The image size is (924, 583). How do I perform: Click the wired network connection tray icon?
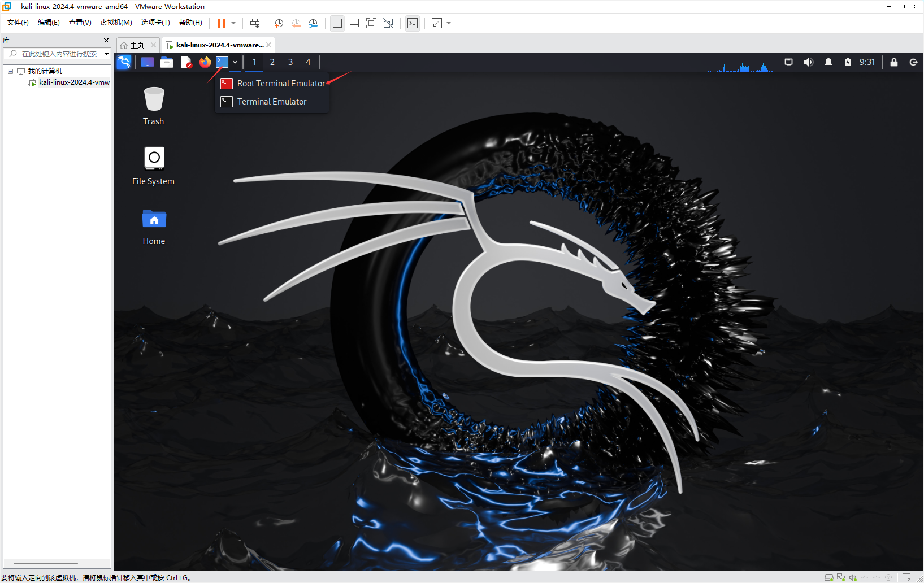[788, 62]
